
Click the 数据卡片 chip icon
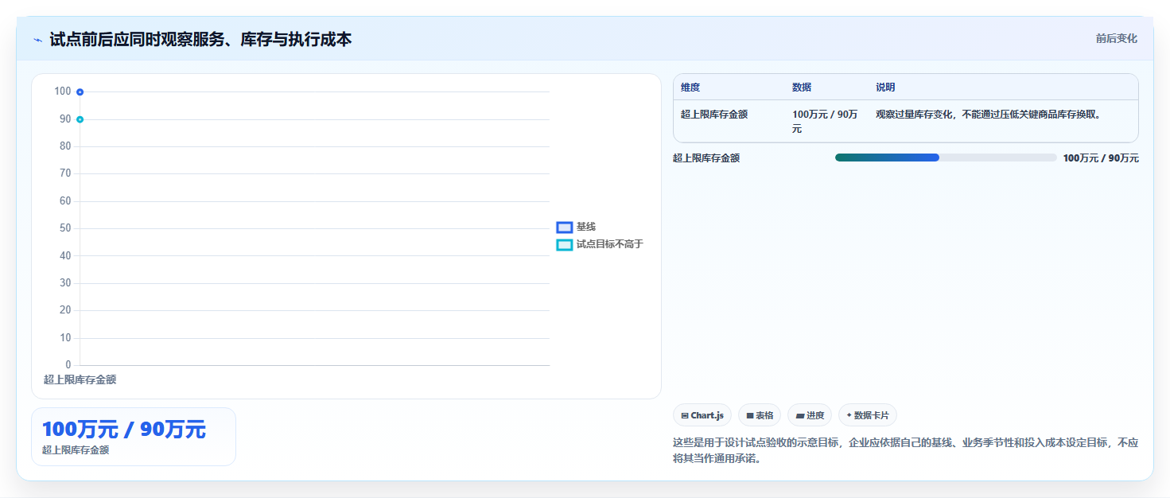click(x=849, y=415)
